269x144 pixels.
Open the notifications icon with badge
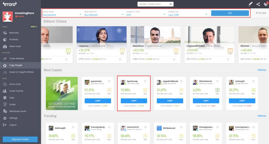(x=266, y=4)
